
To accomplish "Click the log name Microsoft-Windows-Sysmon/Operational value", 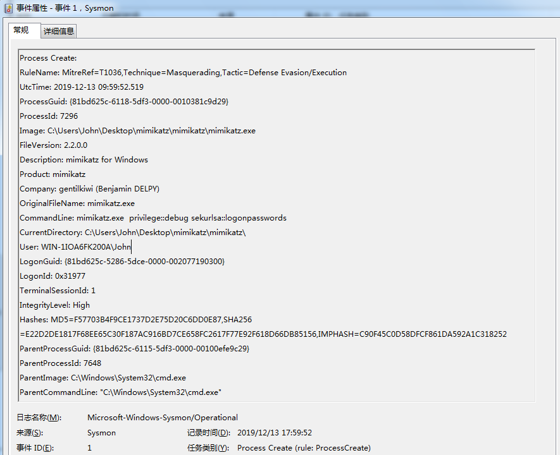I will tap(163, 418).
